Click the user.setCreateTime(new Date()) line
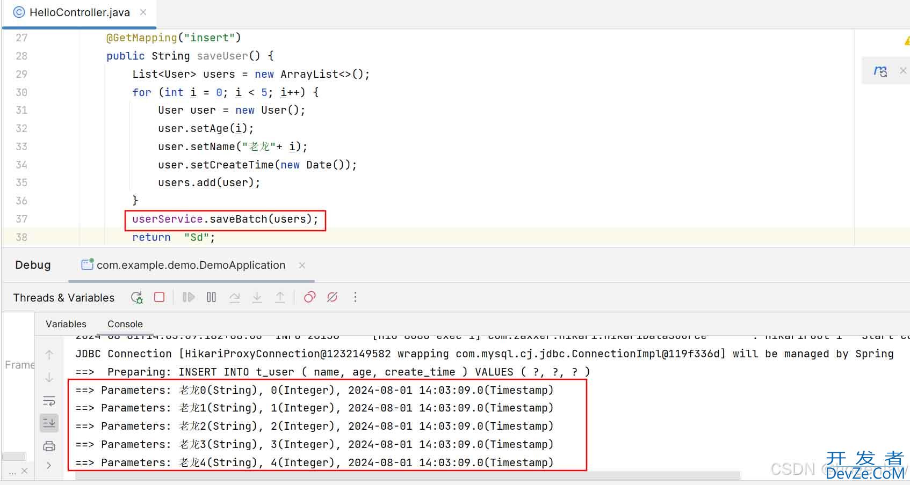This screenshot has height=485, width=910. tap(257, 165)
